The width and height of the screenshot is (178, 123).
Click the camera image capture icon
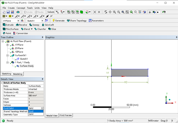[x=18, y=12]
